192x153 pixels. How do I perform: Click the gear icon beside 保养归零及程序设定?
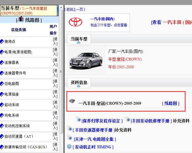point(78,119)
